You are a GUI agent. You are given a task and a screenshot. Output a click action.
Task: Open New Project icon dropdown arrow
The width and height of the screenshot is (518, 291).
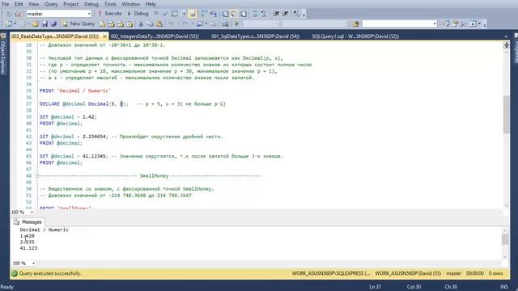[x=15, y=23]
